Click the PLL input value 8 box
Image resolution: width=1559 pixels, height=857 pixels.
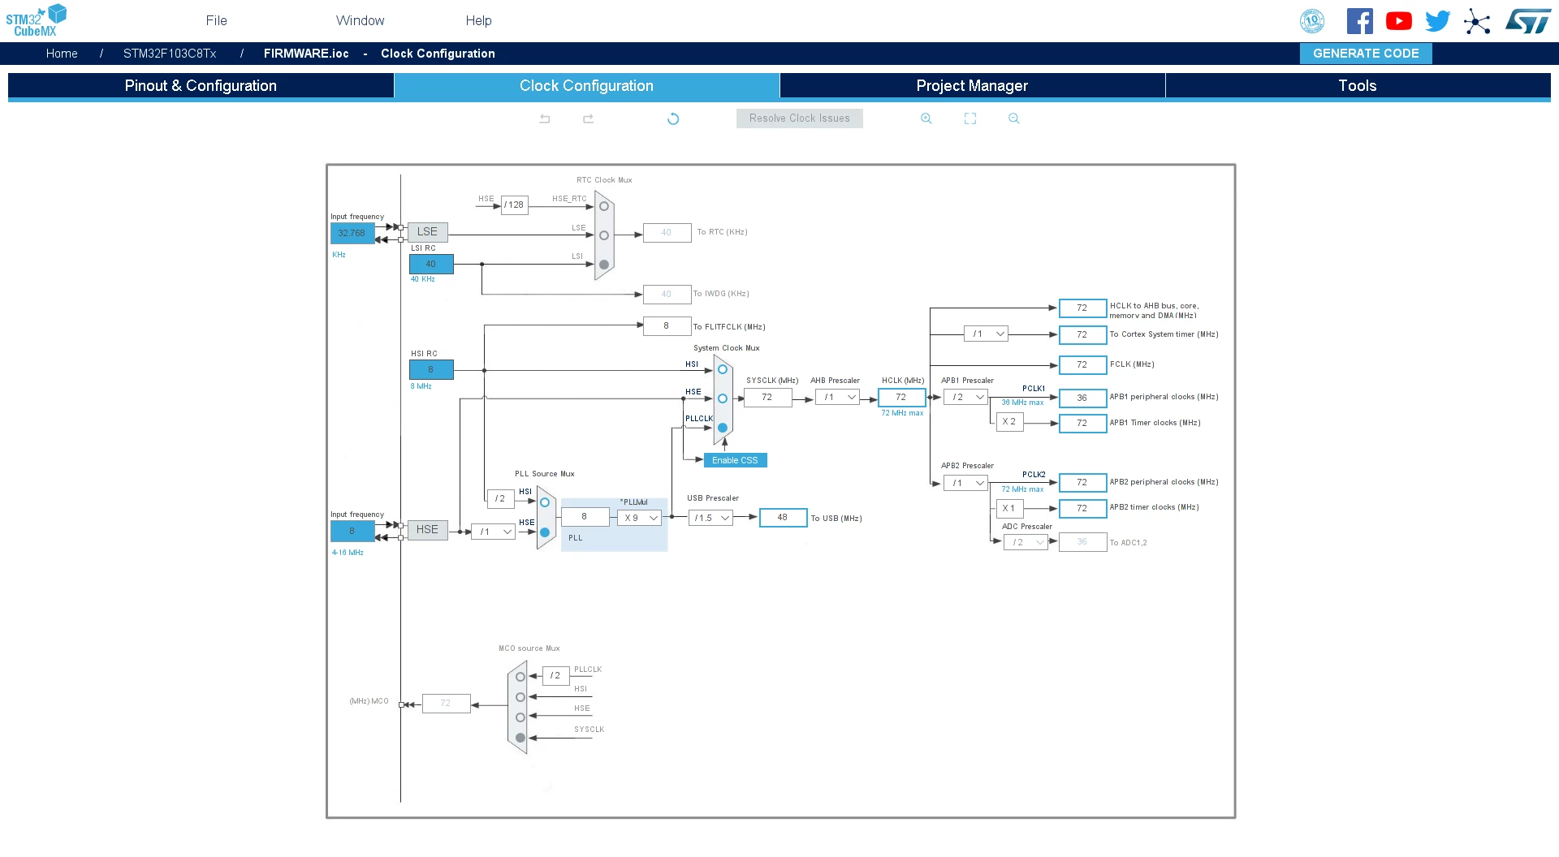click(x=585, y=517)
